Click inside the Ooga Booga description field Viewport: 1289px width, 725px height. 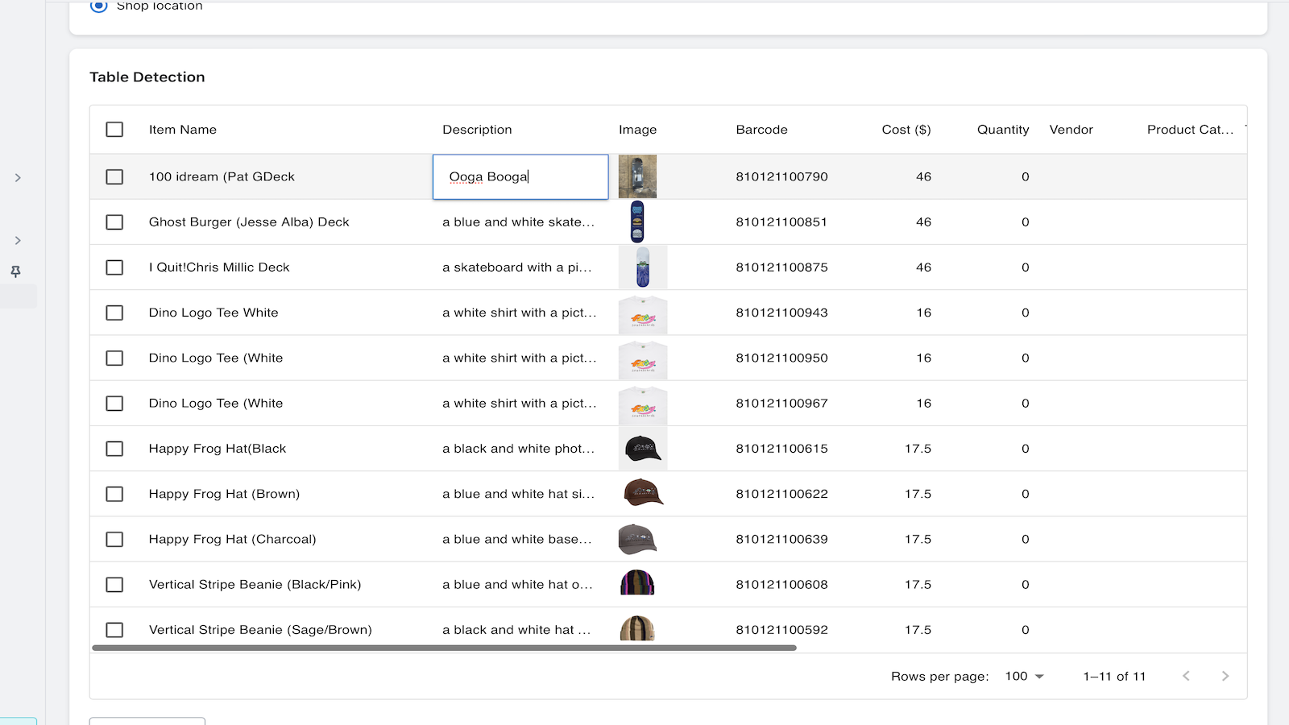(520, 176)
